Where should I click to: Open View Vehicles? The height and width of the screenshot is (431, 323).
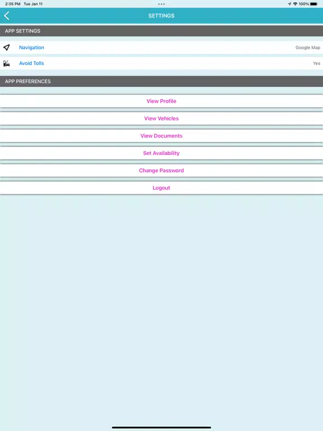pos(161,118)
